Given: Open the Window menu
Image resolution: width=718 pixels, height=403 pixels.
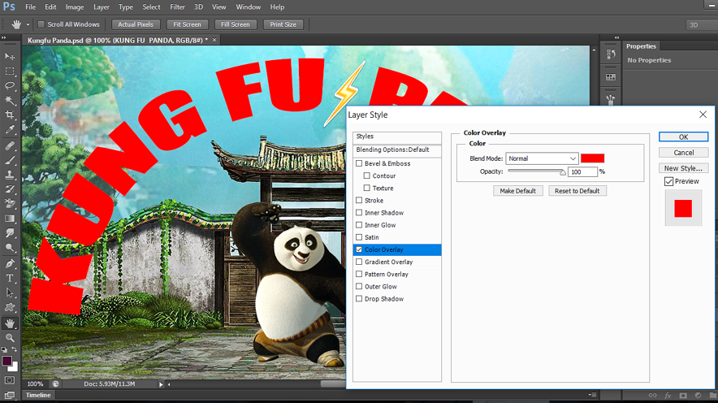Looking at the screenshot, I should pos(249,6).
